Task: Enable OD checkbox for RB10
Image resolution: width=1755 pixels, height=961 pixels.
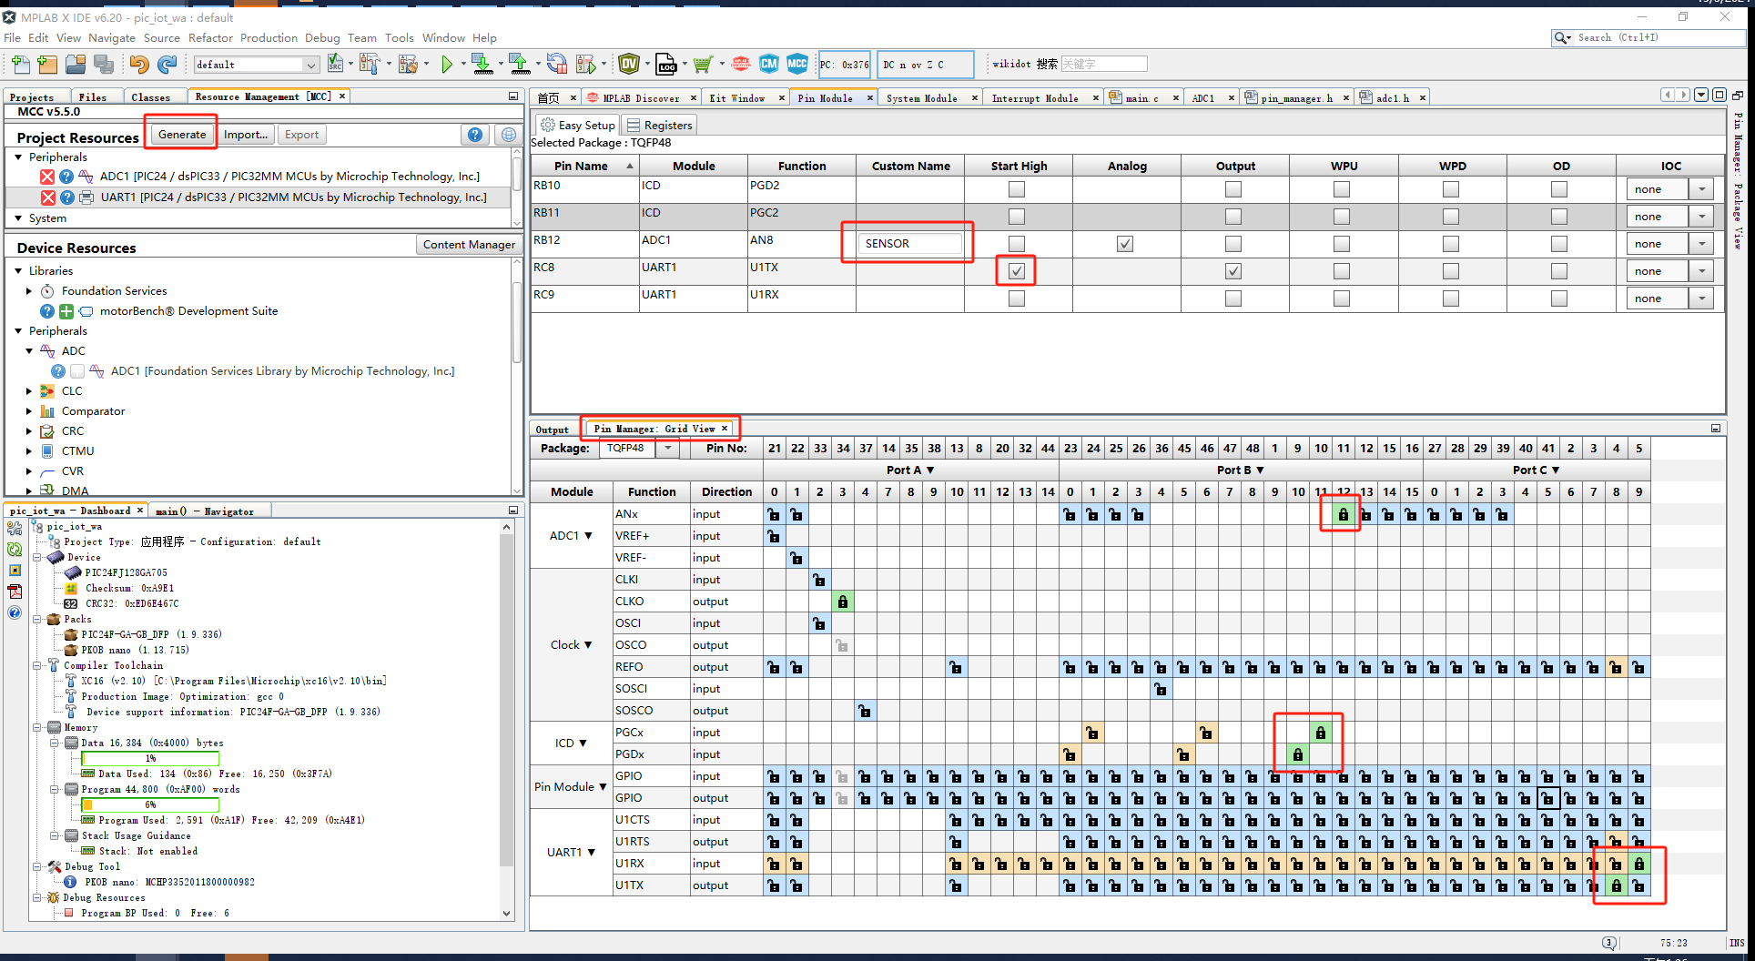Action: pyautogui.click(x=1559, y=189)
